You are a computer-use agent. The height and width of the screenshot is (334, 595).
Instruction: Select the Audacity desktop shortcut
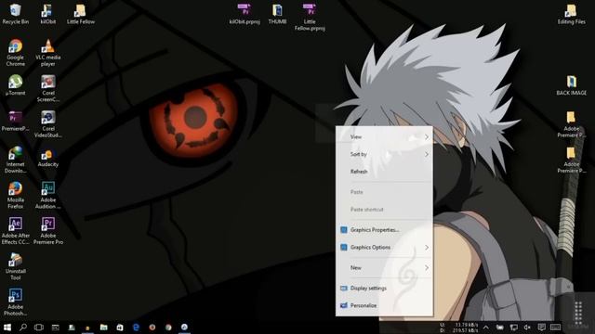pos(47,157)
